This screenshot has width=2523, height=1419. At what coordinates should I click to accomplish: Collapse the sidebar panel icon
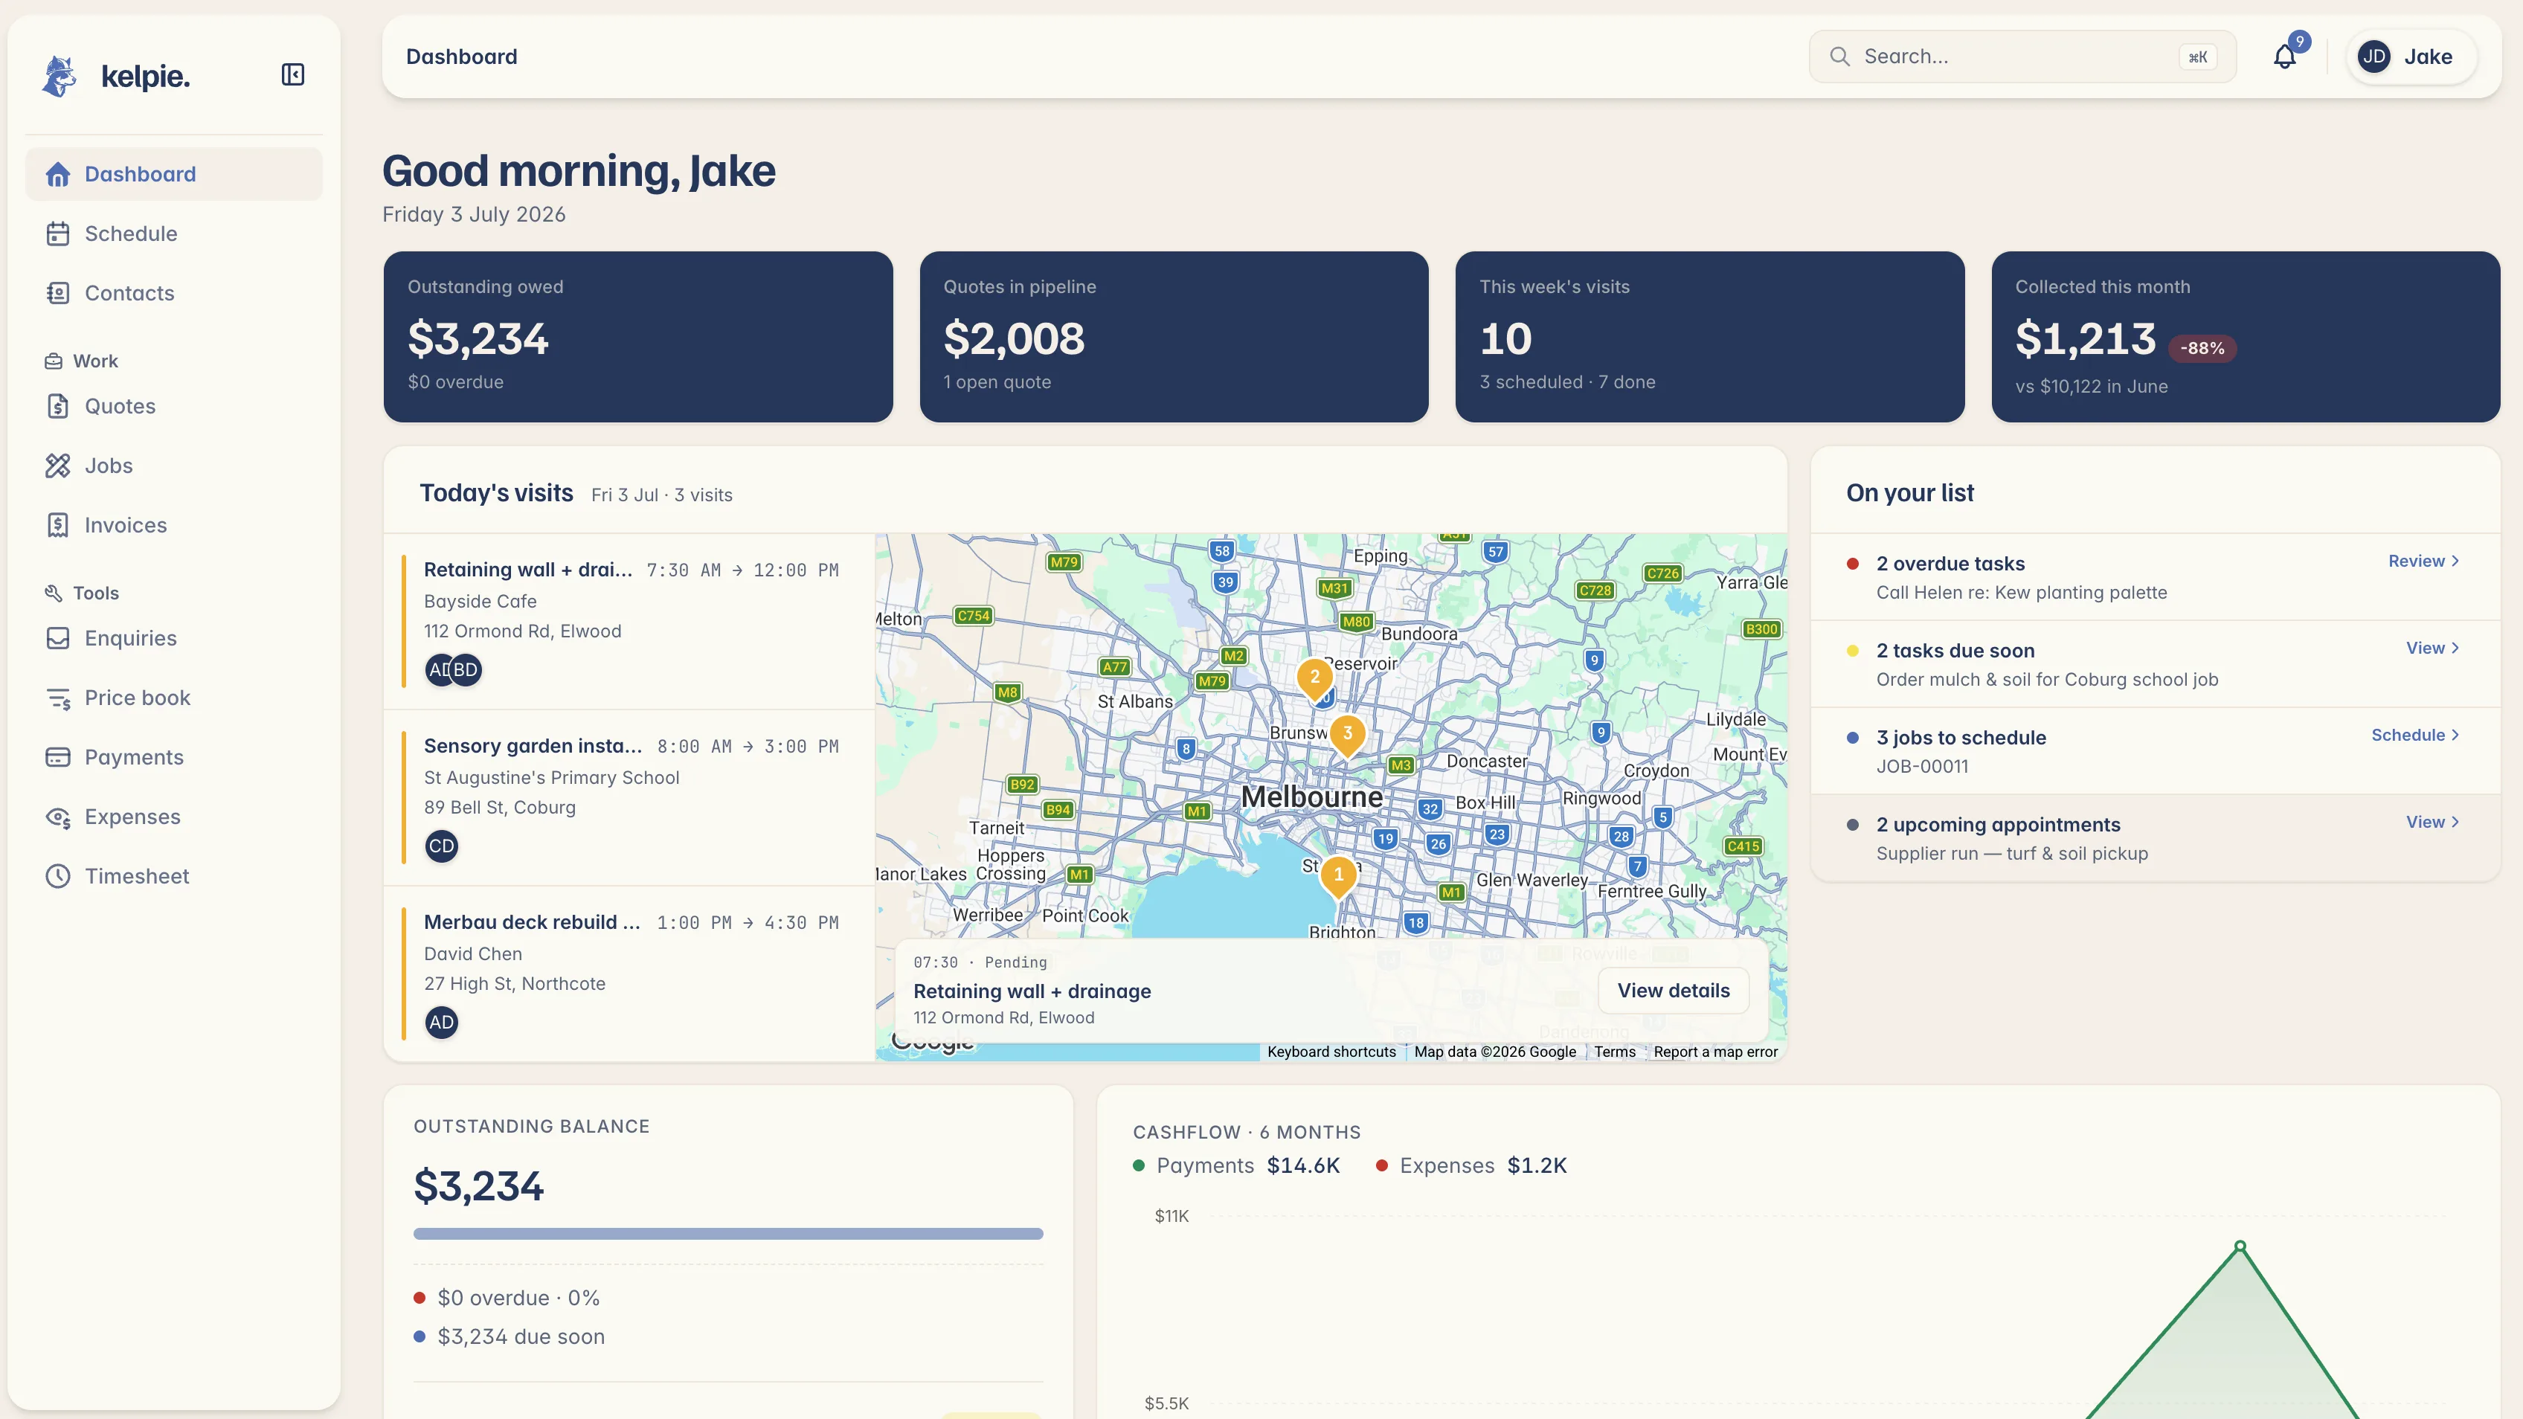(293, 74)
